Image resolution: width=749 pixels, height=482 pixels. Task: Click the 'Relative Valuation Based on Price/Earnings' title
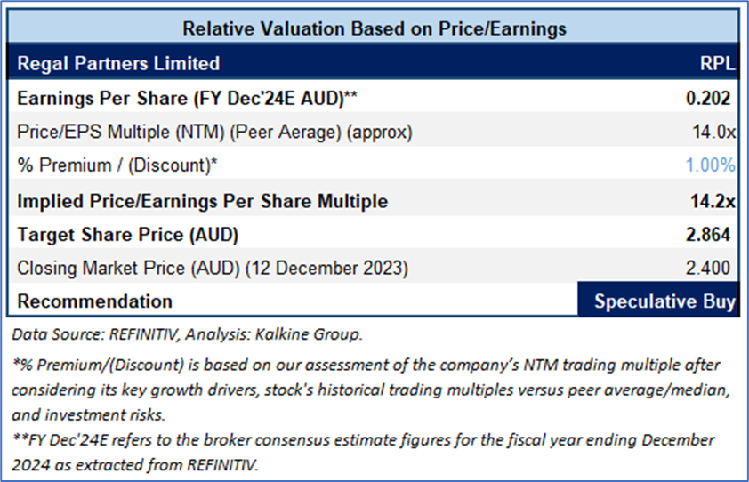pyautogui.click(x=374, y=28)
